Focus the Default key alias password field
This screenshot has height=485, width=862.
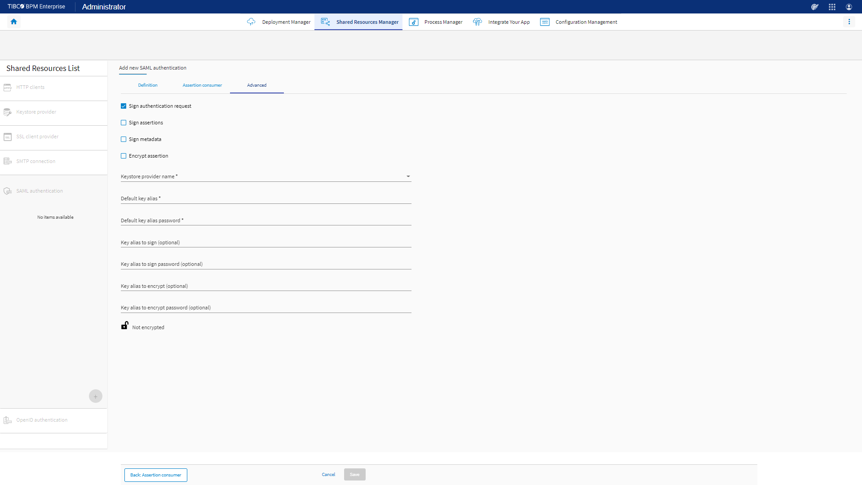[x=266, y=220]
